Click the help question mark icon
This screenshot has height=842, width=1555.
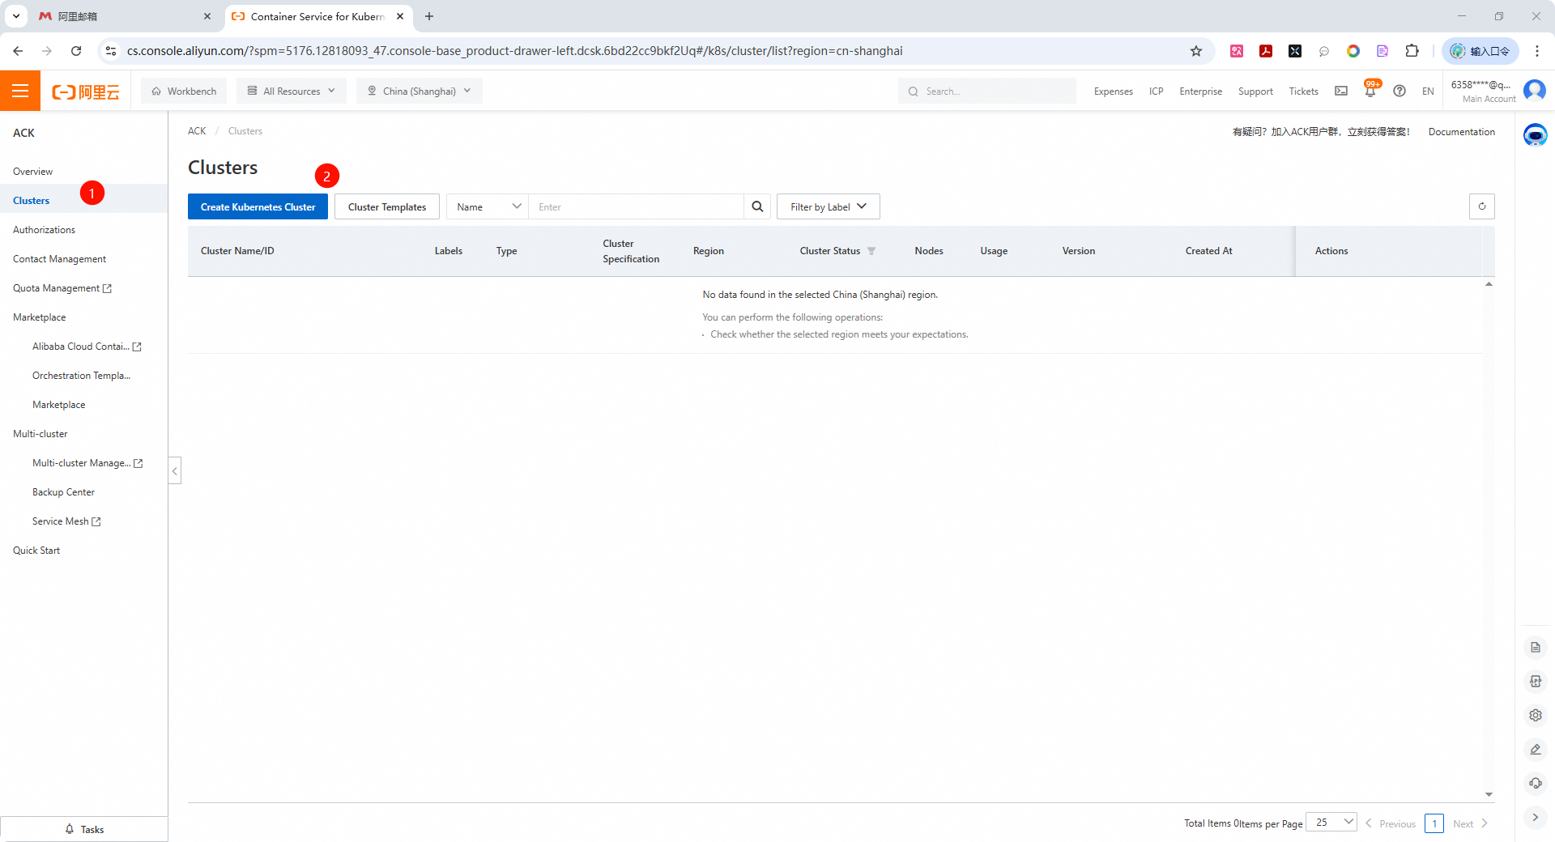pos(1399,91)
